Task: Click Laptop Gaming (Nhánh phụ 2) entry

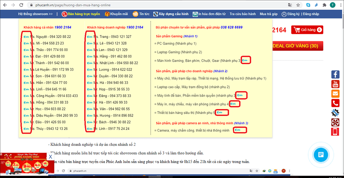Action: (180, 52)
